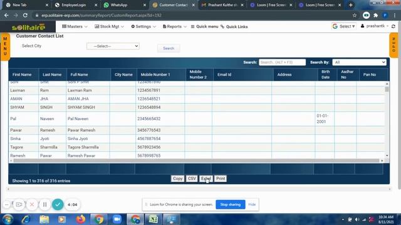Click the table's vertical scrollbar thumb

point(387,89)
